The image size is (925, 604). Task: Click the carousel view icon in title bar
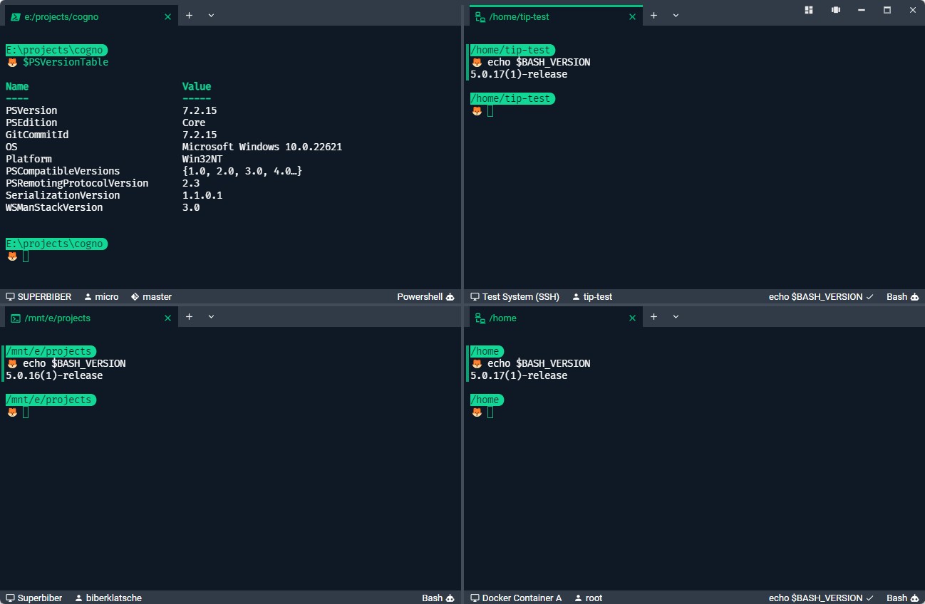click(836, 10)
